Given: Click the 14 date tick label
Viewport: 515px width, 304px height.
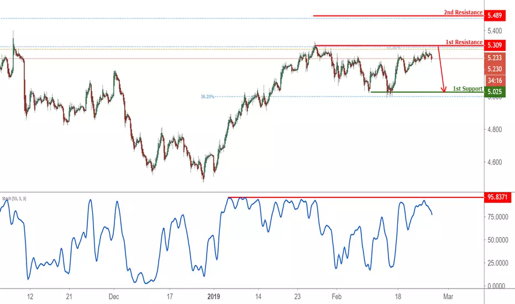Looking at the screenshot, I should tap(259, 297).
